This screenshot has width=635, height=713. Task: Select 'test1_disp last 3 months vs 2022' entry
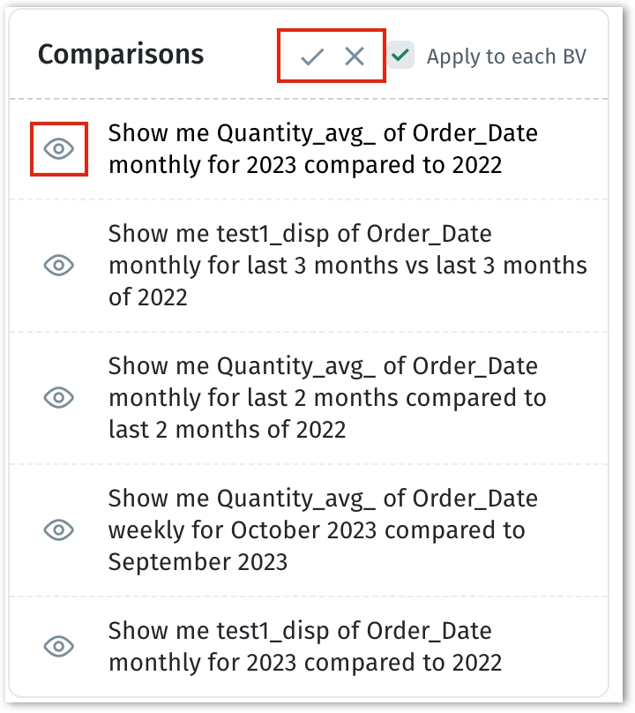point(347,265)
